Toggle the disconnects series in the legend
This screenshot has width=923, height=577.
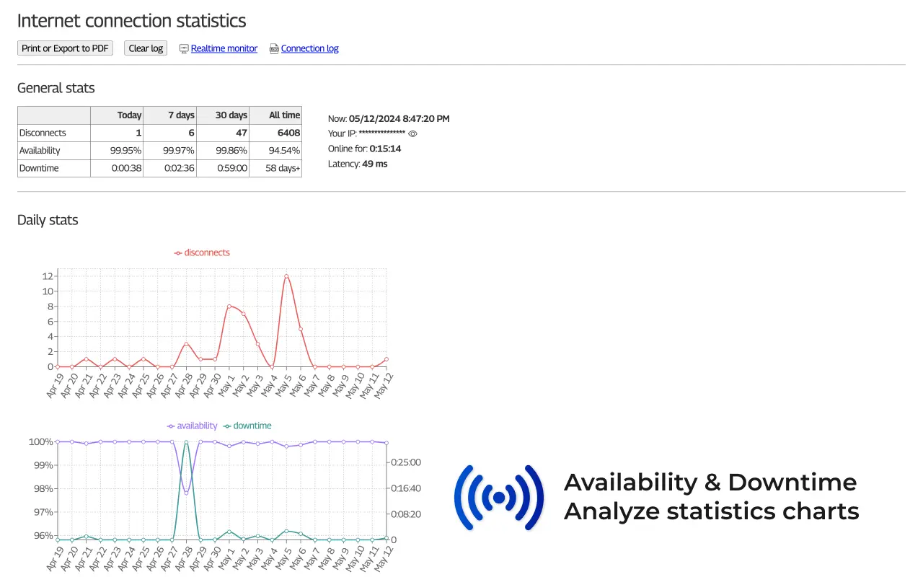pyautogui.click(x=208, y=252)
